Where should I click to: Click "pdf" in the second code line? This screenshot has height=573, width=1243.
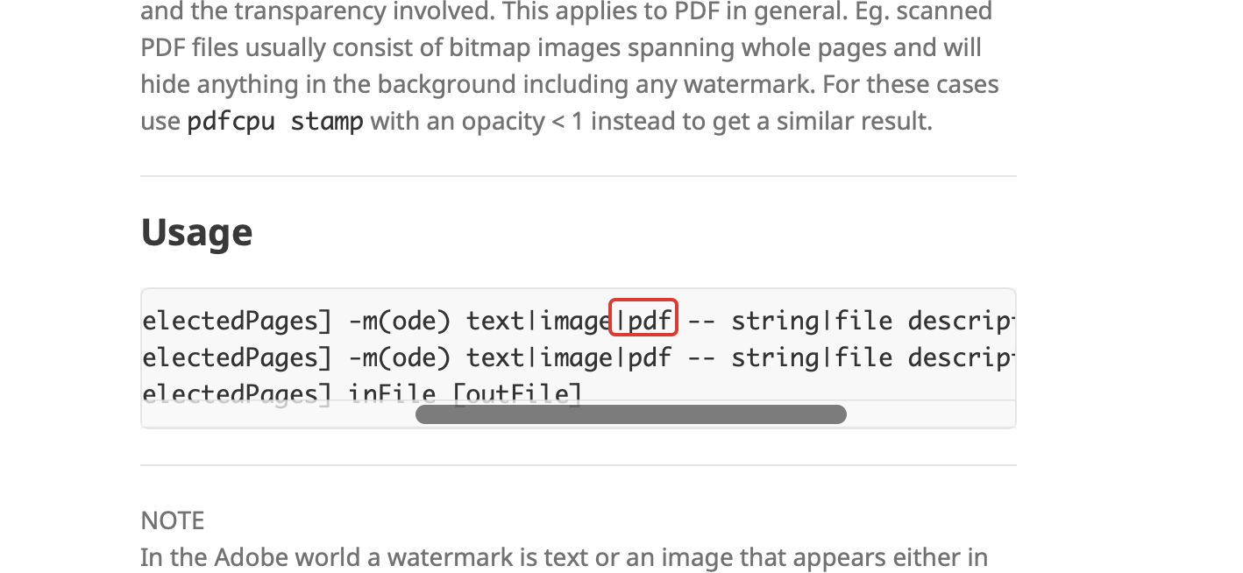pos(650,357)
